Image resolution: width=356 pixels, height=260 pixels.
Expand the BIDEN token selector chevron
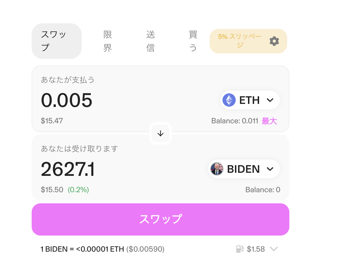(270, 169)
